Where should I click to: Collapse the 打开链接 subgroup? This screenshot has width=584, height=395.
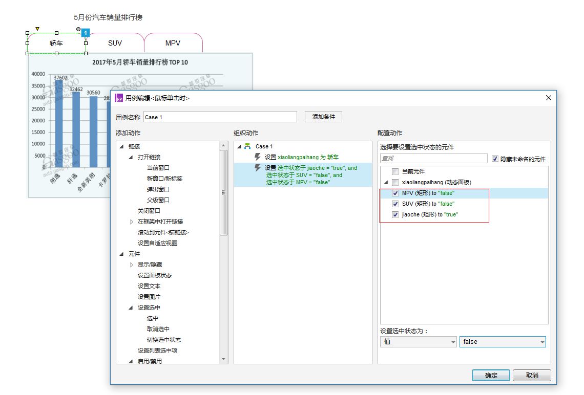point(131,157)
